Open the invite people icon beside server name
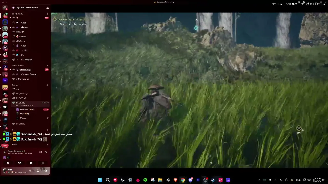The width and height of the screenshot is (328, 184). click(x=48, y=8)
